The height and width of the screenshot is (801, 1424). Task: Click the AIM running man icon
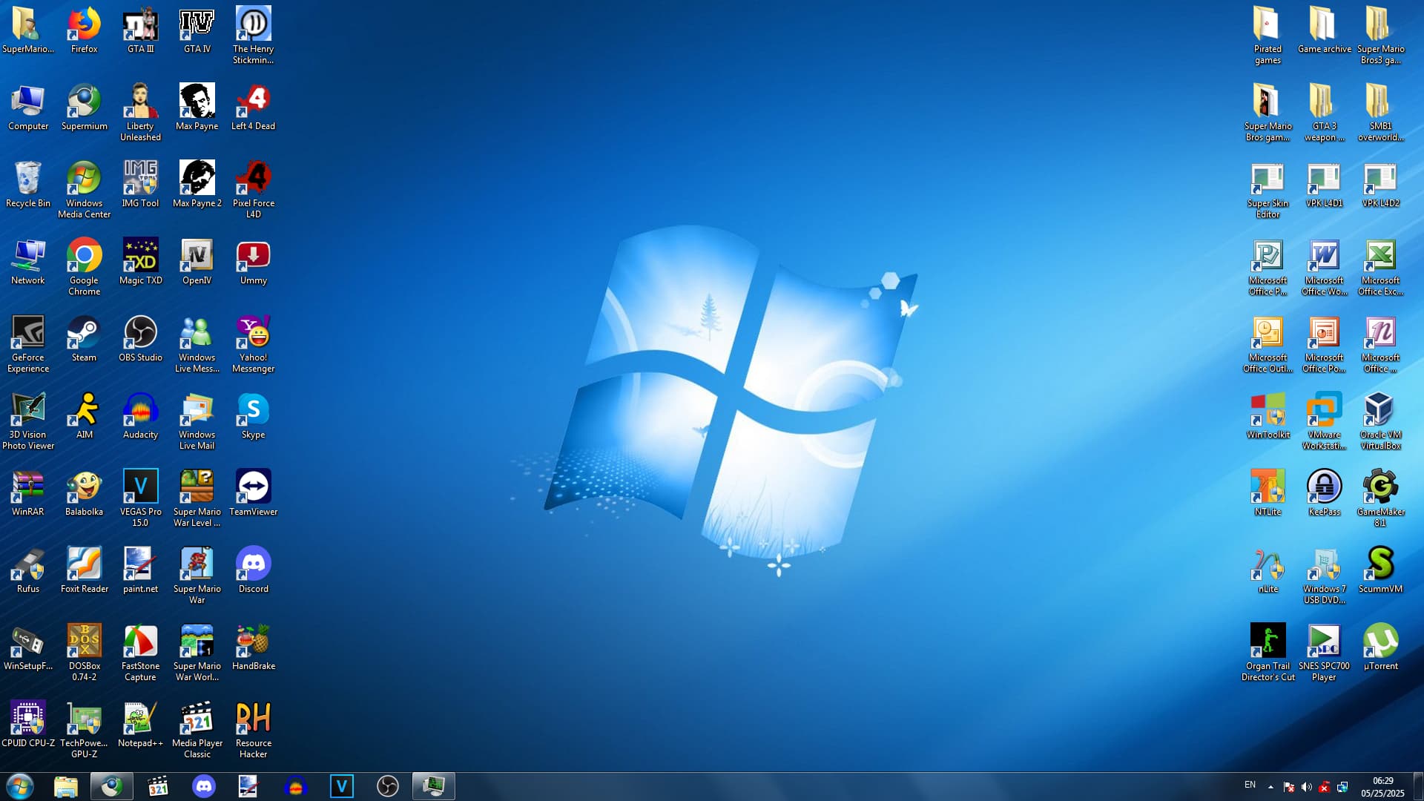pos(84,415)
